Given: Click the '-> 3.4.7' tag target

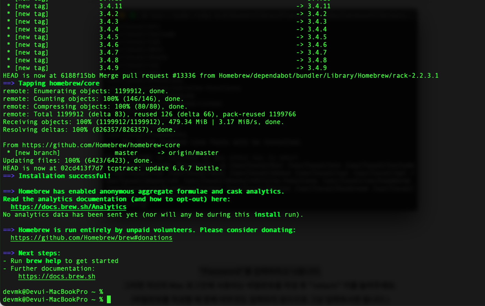Looking at the screenshot, I should 311,52.
